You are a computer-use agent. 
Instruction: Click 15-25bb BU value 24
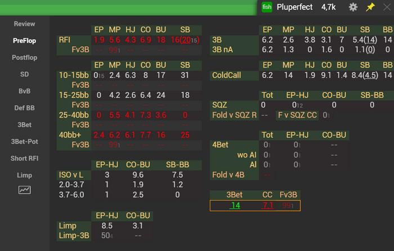(x=161, y=95)
